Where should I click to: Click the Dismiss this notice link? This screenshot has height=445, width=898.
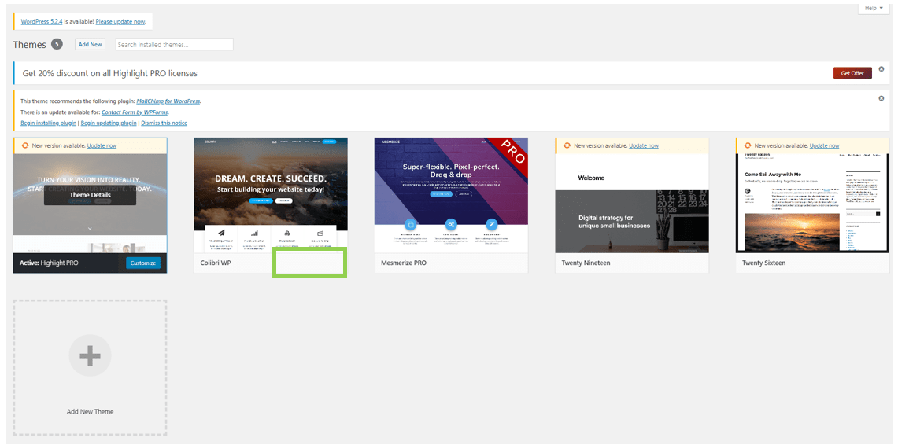tap(164, 123)
